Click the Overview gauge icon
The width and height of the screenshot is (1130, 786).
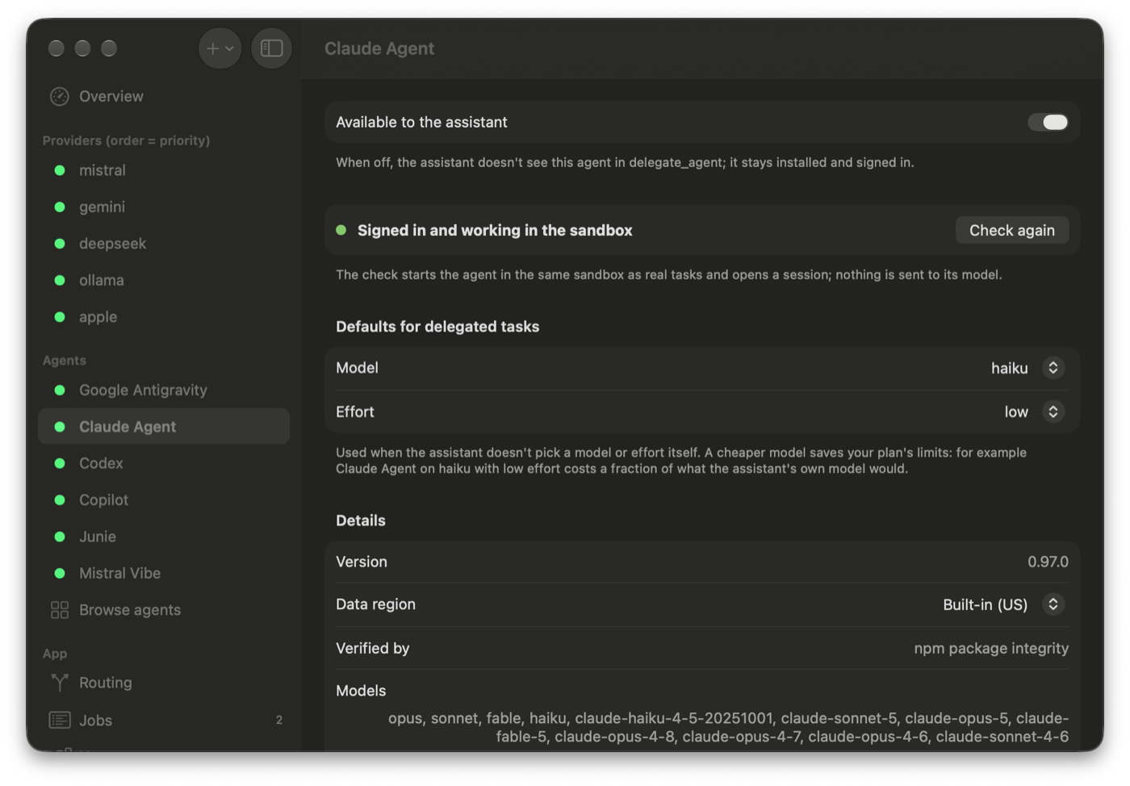(x=60, y=97)
